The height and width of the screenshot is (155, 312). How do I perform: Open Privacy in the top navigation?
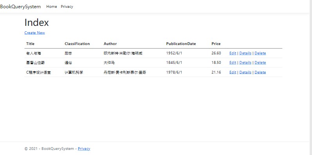point(67,7)
